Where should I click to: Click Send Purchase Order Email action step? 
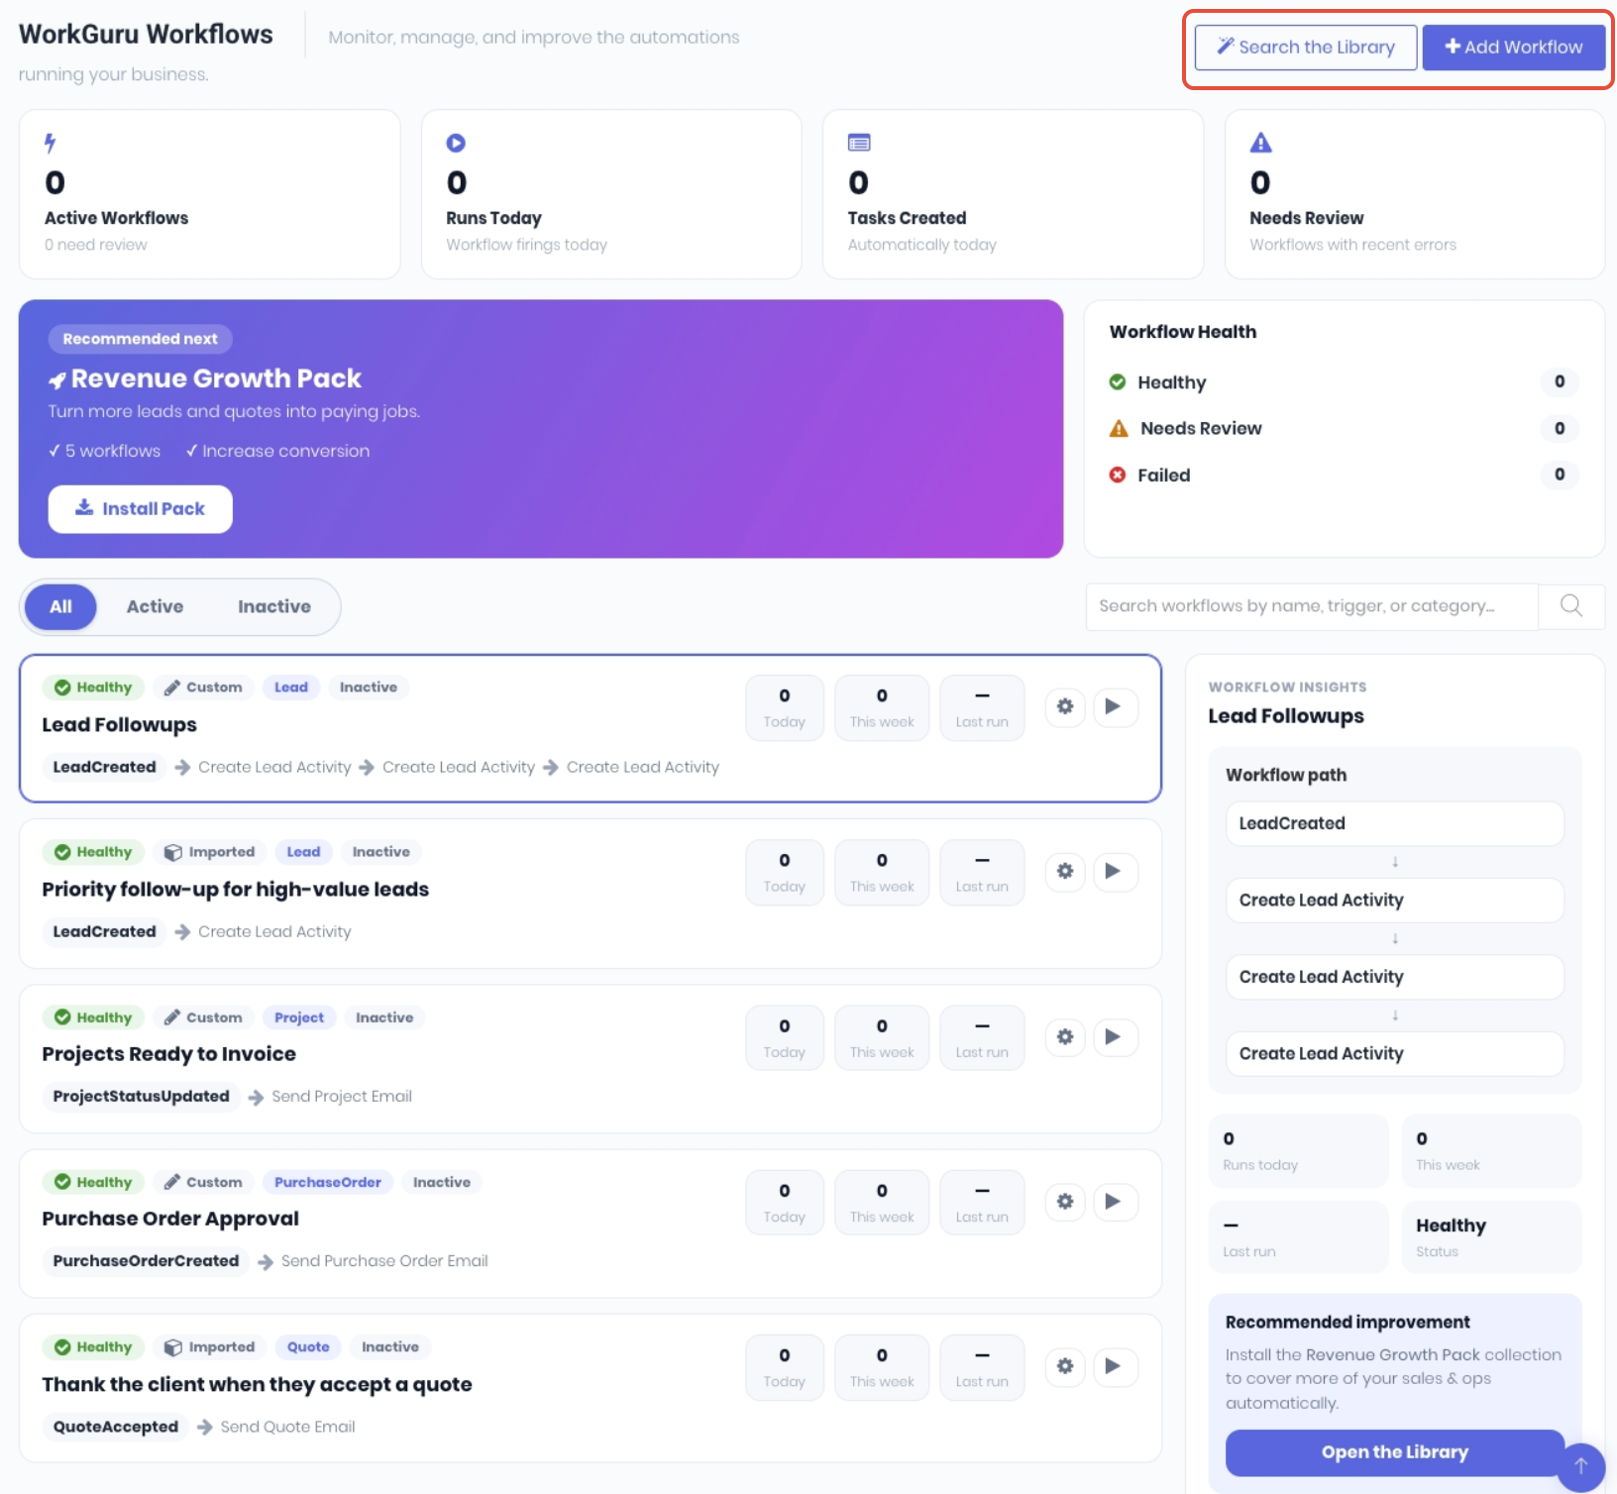(x=384, y=1261)
